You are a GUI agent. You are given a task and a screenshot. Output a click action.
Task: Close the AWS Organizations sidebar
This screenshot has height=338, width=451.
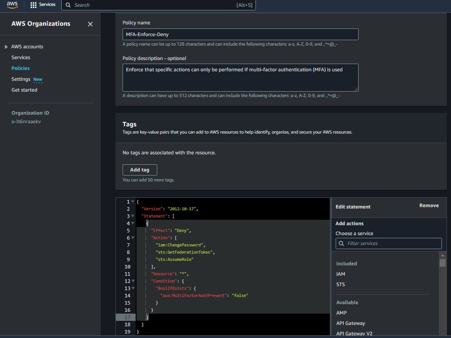(x=90, y=24)
